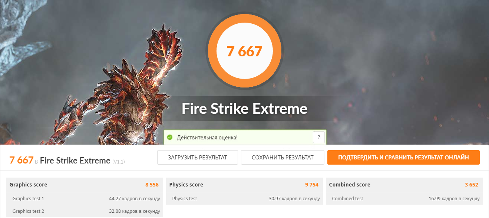The height and width of the screenshot is (218, 489).
Task: Click the Combined score value 3 652
Action: tap(472, 185)
